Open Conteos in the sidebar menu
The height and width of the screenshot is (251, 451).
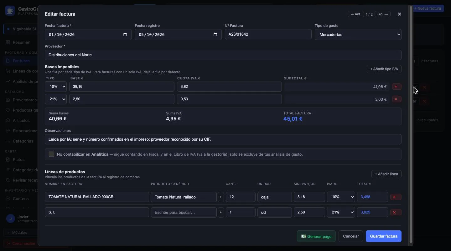[x=20, y=198]
